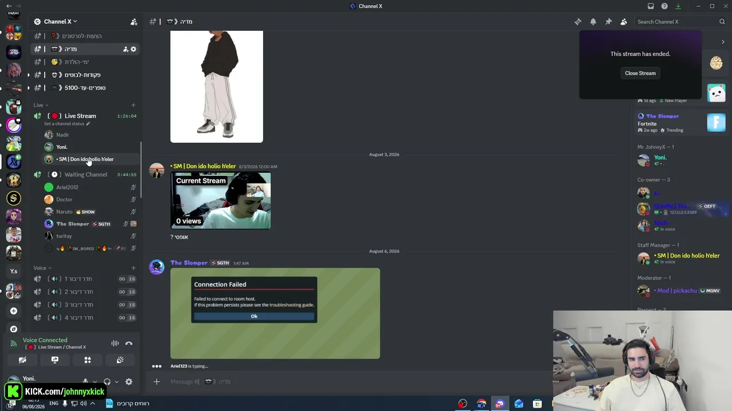This screenshot has height=411, width=732.
Task: Add a server plus icon
Action: pyautogui.click(x=14, y=311)
